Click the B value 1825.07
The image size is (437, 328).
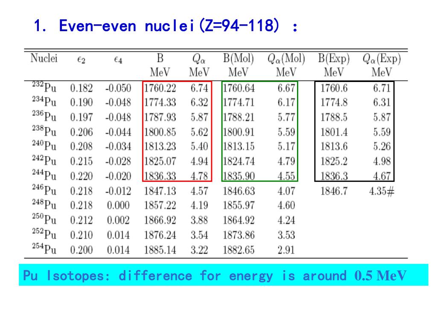(160, 161)
